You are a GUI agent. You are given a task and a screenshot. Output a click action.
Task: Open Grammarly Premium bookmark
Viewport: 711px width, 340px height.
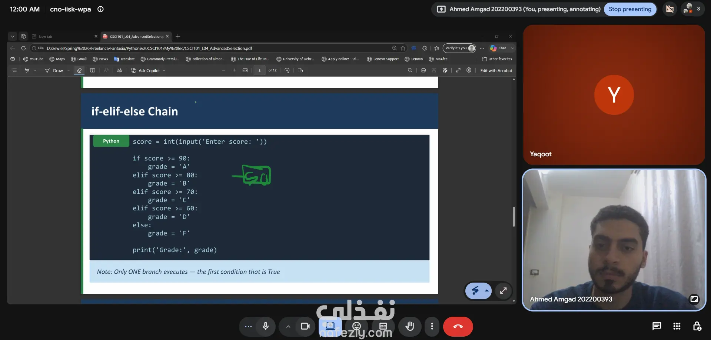point(160,59)
